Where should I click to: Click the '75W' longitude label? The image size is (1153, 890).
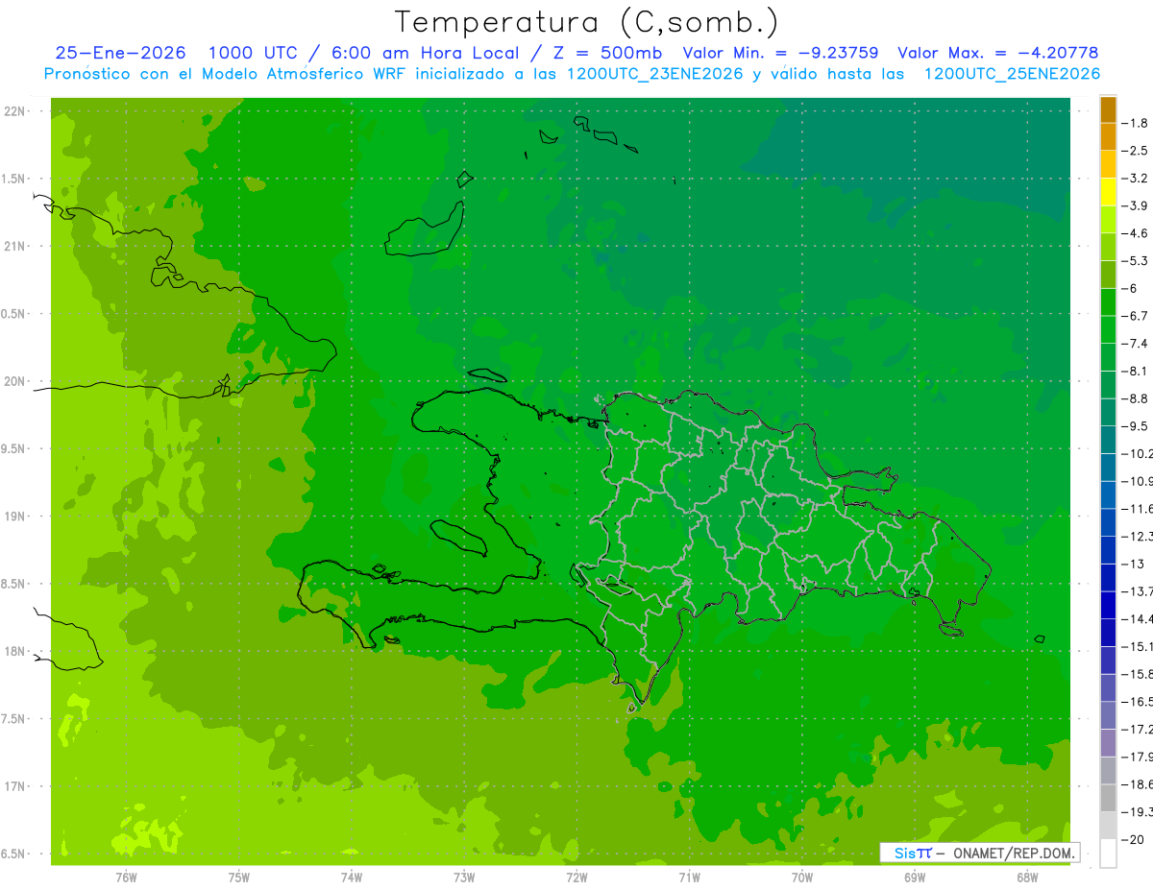[x=239, y=878]
